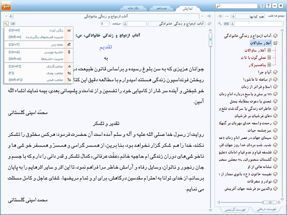Choose علامت قبلی from the menu
287x215 pixels.
click(39, 80)
